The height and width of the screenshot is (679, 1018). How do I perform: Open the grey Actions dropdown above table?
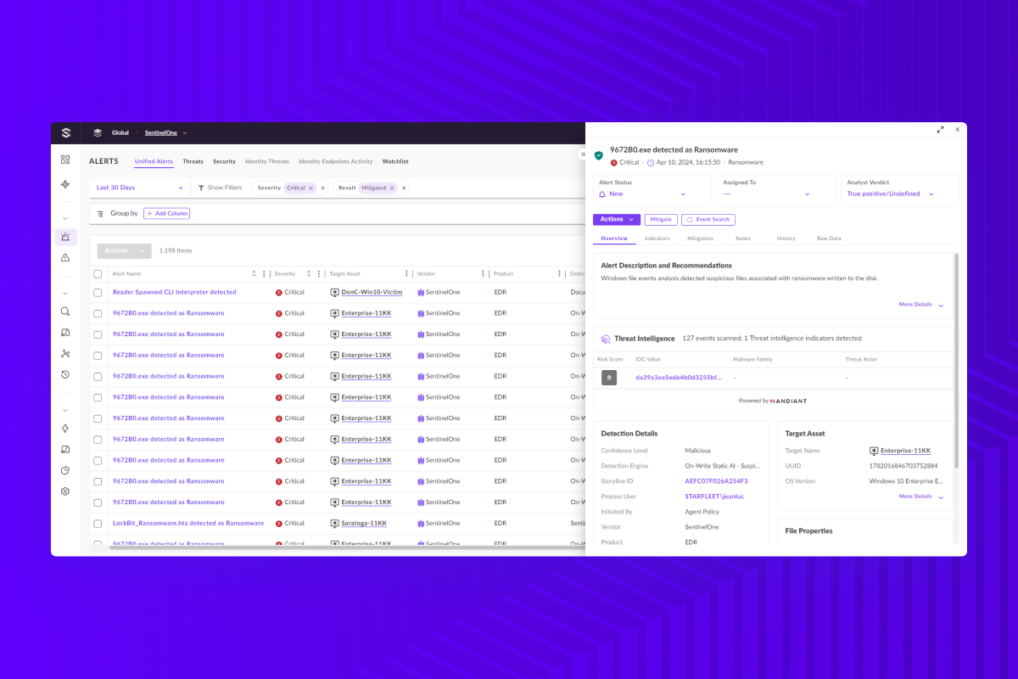(x=124, y=251)
